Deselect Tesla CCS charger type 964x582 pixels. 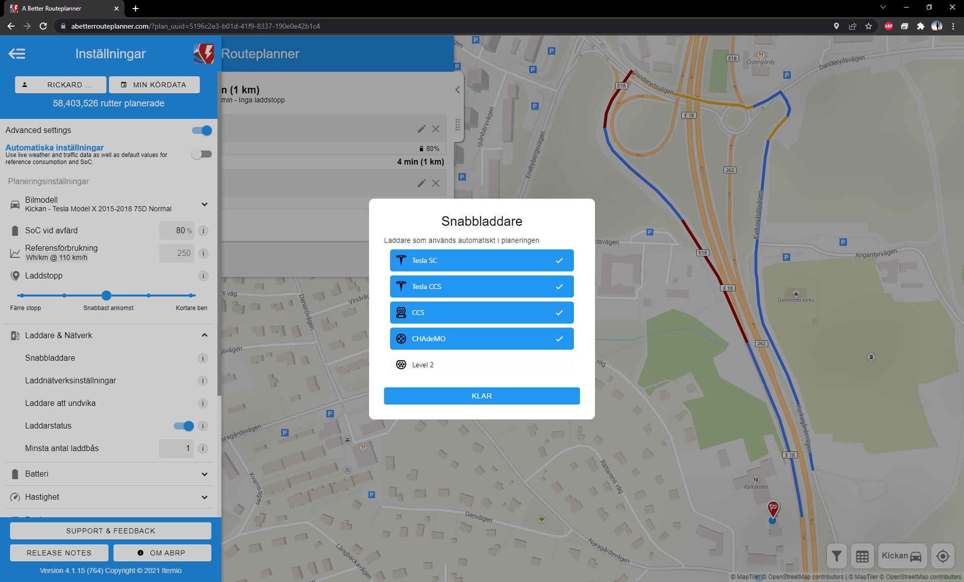click(481, 286)
